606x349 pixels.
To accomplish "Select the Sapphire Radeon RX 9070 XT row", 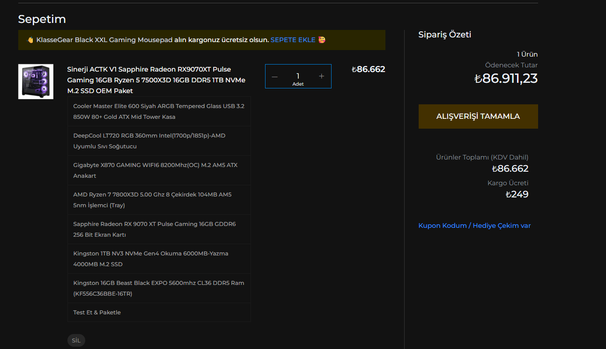I will (159, 229).
